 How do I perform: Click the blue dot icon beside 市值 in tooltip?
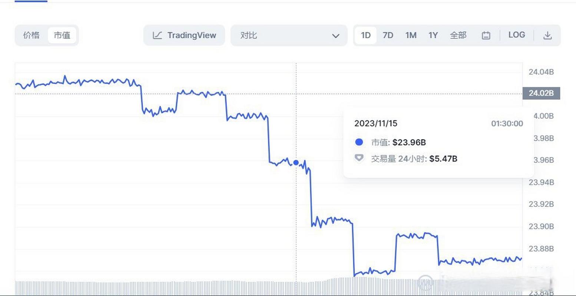coord(359,142)
